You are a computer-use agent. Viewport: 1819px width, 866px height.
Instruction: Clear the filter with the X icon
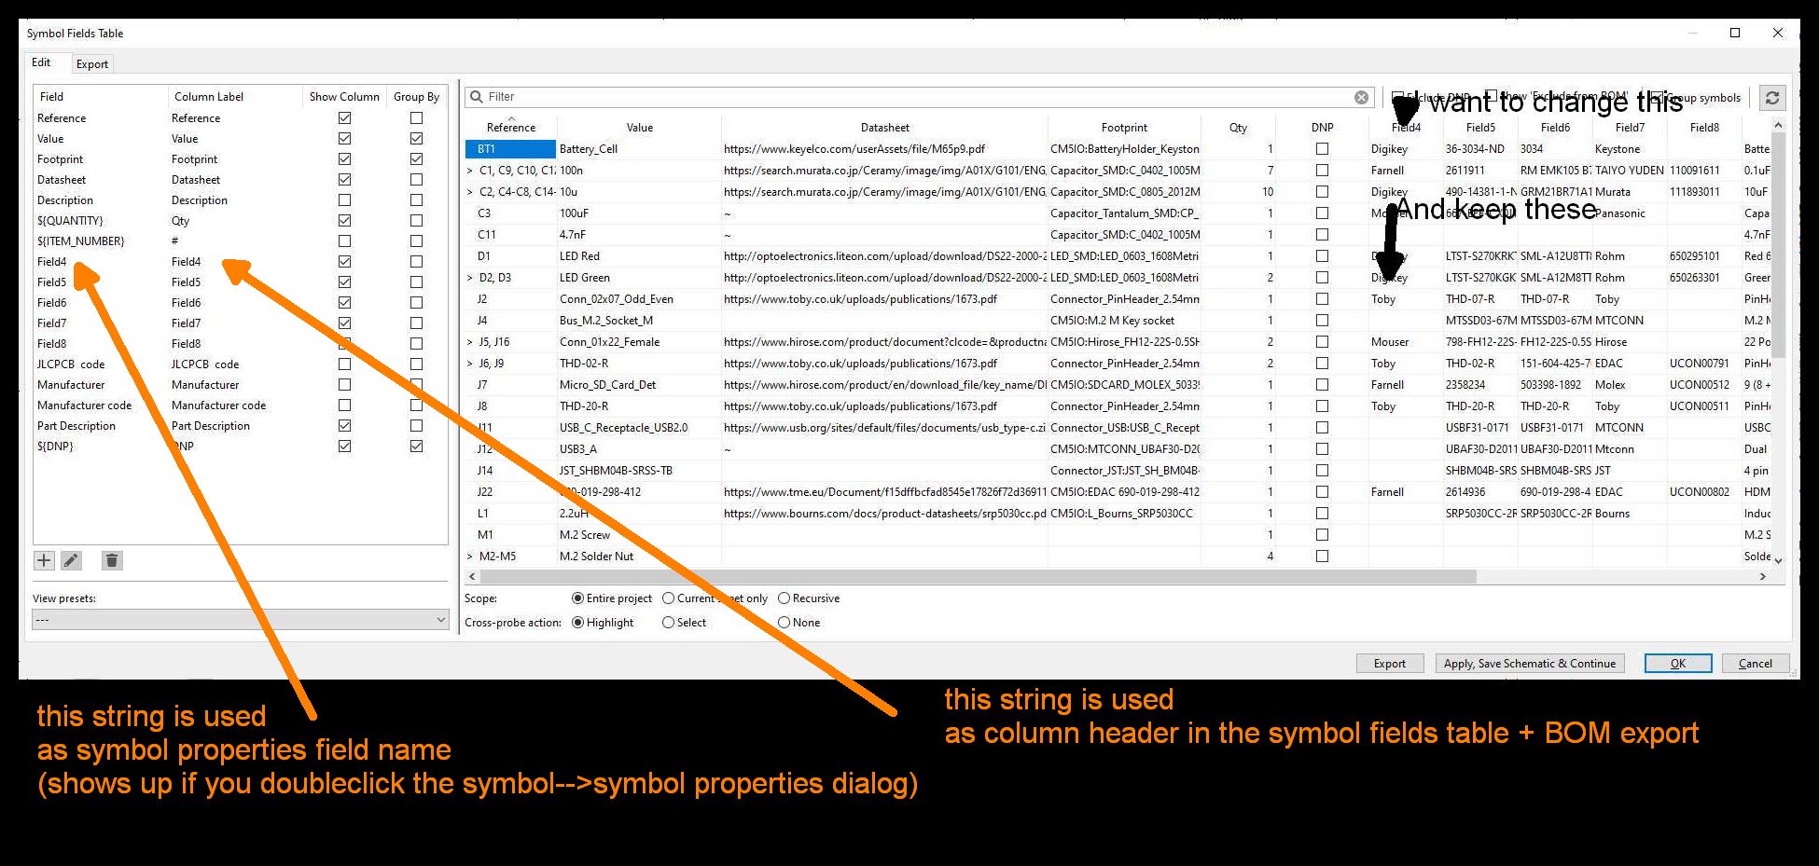pos(1362,97)
